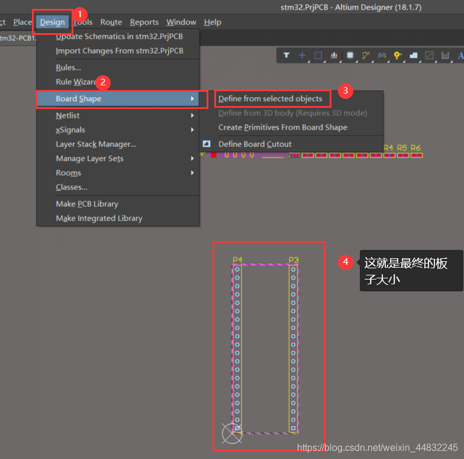
Task: Select the place text string A icon
Action: [x=460, y=56]
